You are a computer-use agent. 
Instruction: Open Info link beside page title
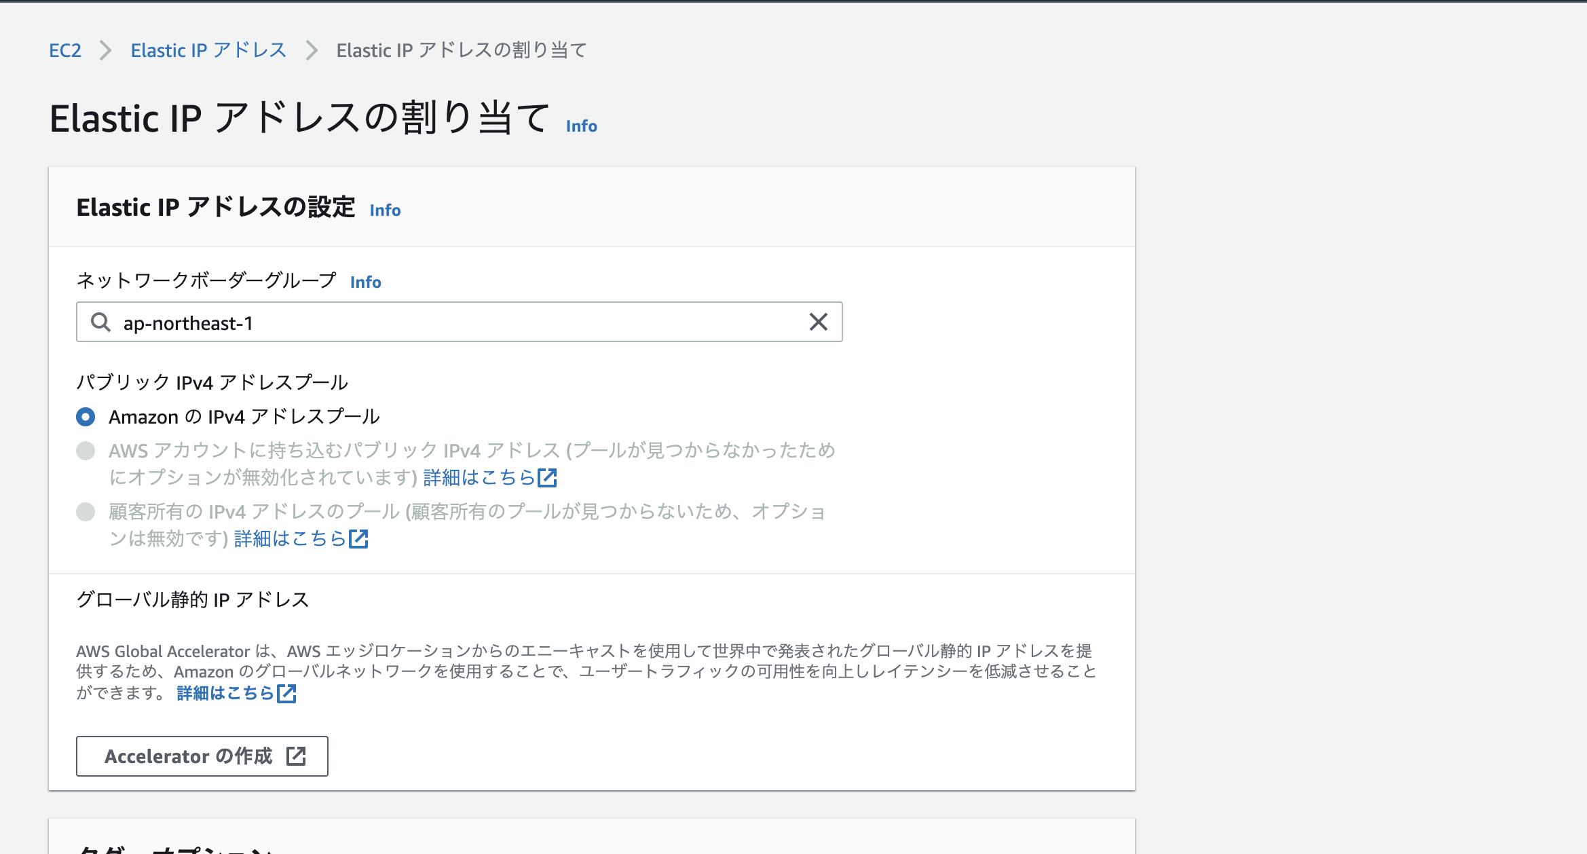[x=582, y=126]
